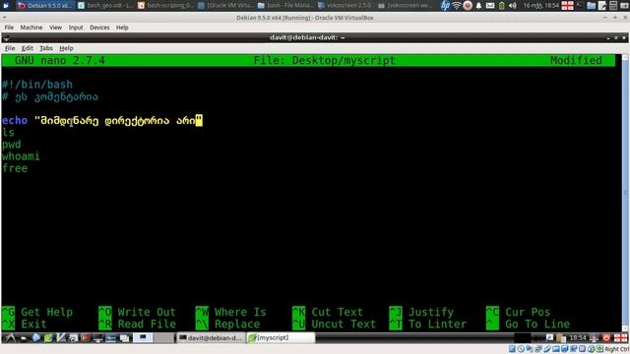Switch to the bash_geo.odt taskbar window
This screenshot has width=630, height=354.
coord(105,5)
